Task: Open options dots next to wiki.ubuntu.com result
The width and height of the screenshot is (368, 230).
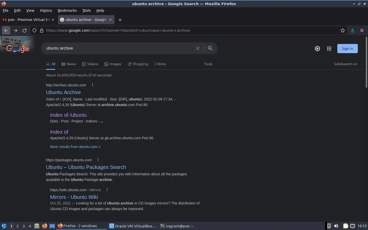Action: click(x=107, y=190)
